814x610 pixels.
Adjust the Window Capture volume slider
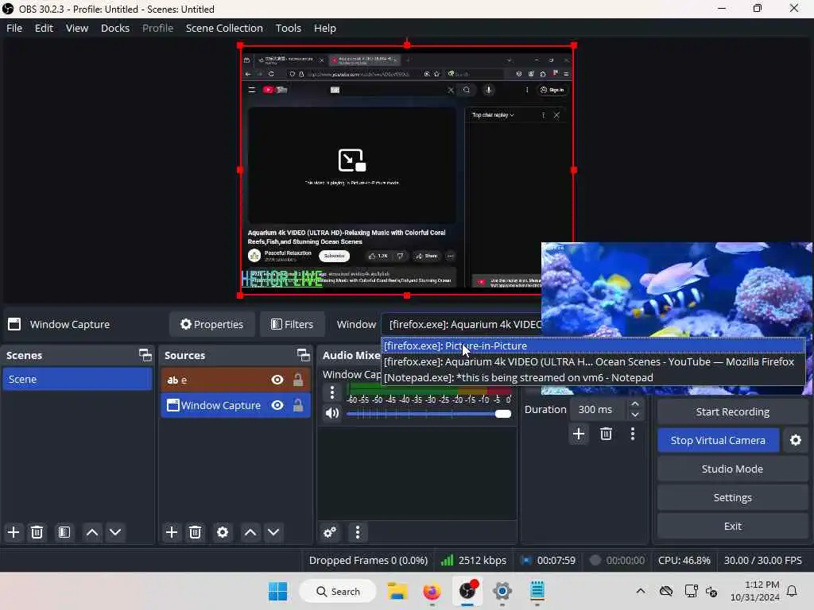point(428,413)
